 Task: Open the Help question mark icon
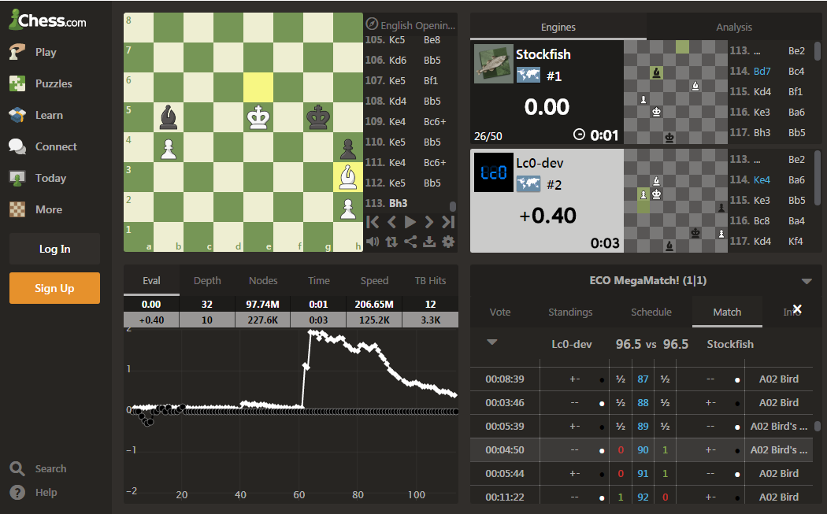click(x=17, y=492)
